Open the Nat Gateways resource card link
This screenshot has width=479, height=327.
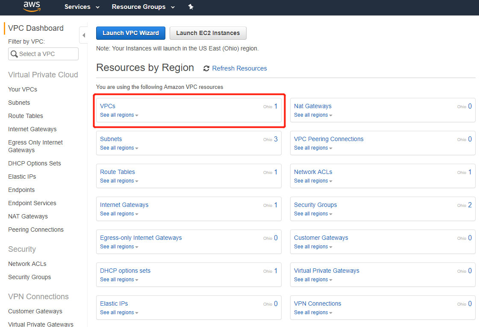312,106
